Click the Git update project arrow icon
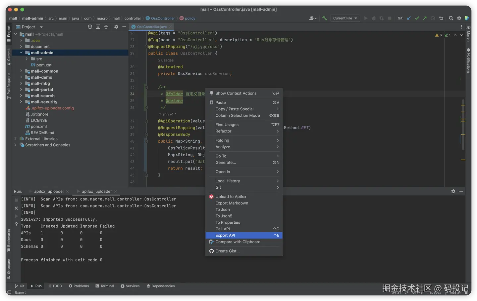This screenshot has height=301, width=477. click(409, 18)
